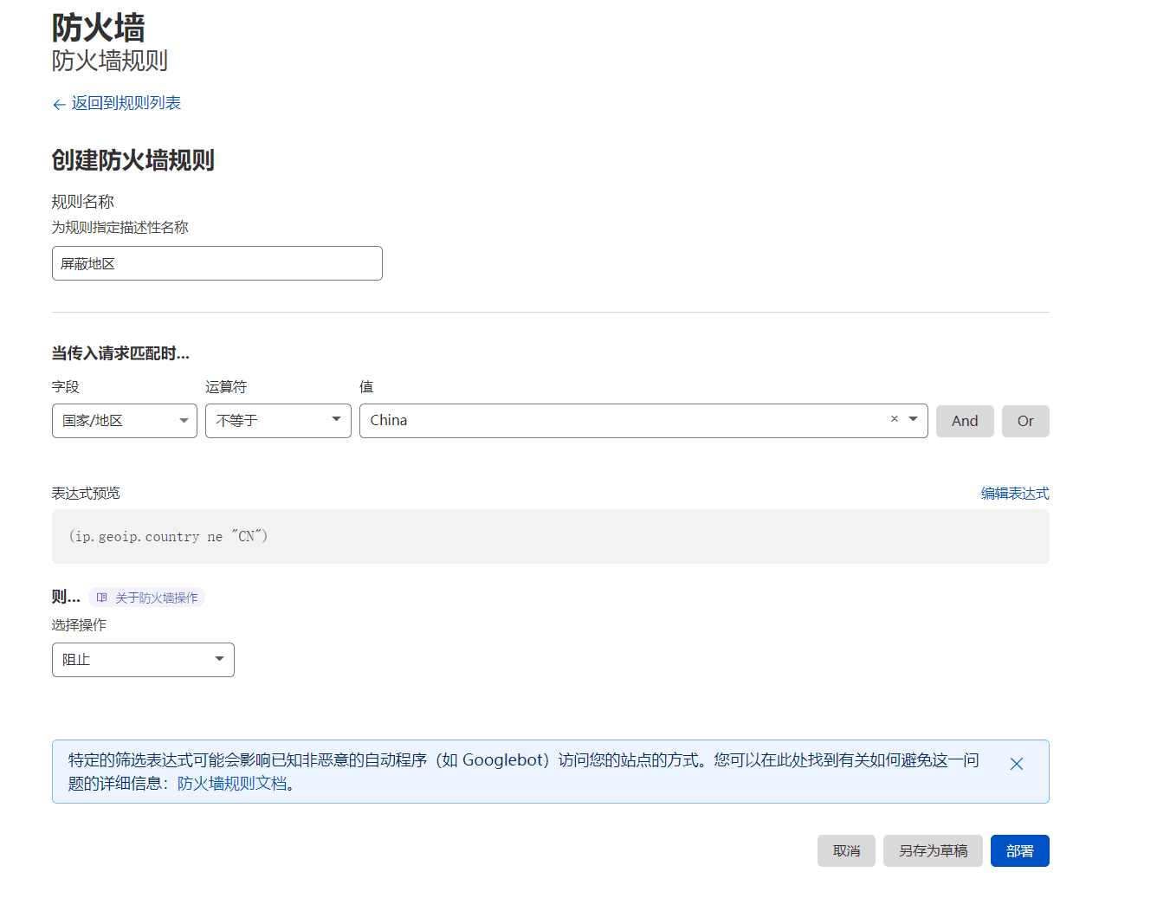Viewport: 1157px width, 898px height.
Task: Click the 规则名称 input containing 屏蔽地区
Action: point(217,263)
